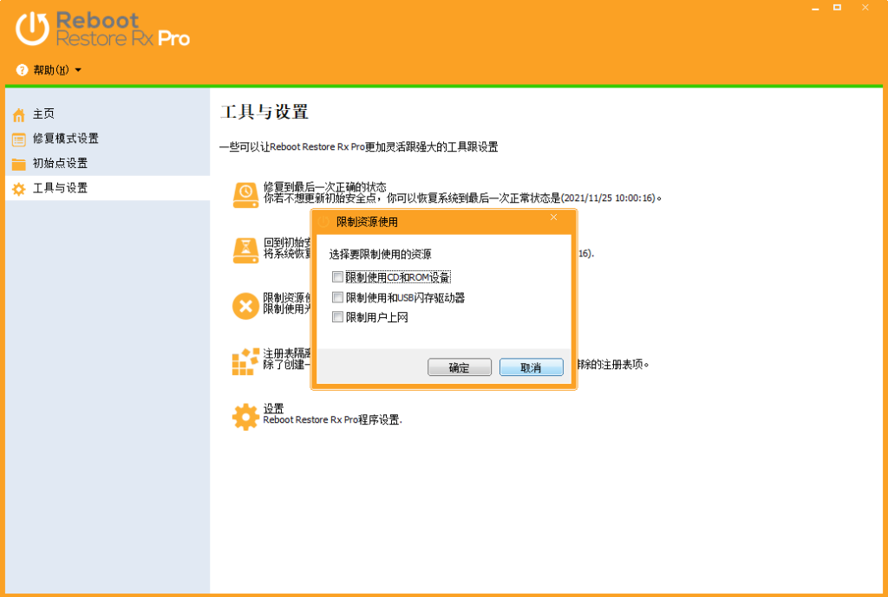
Task: Click 取消 to cancel the dialog
Action: click(x=531, y=367)
